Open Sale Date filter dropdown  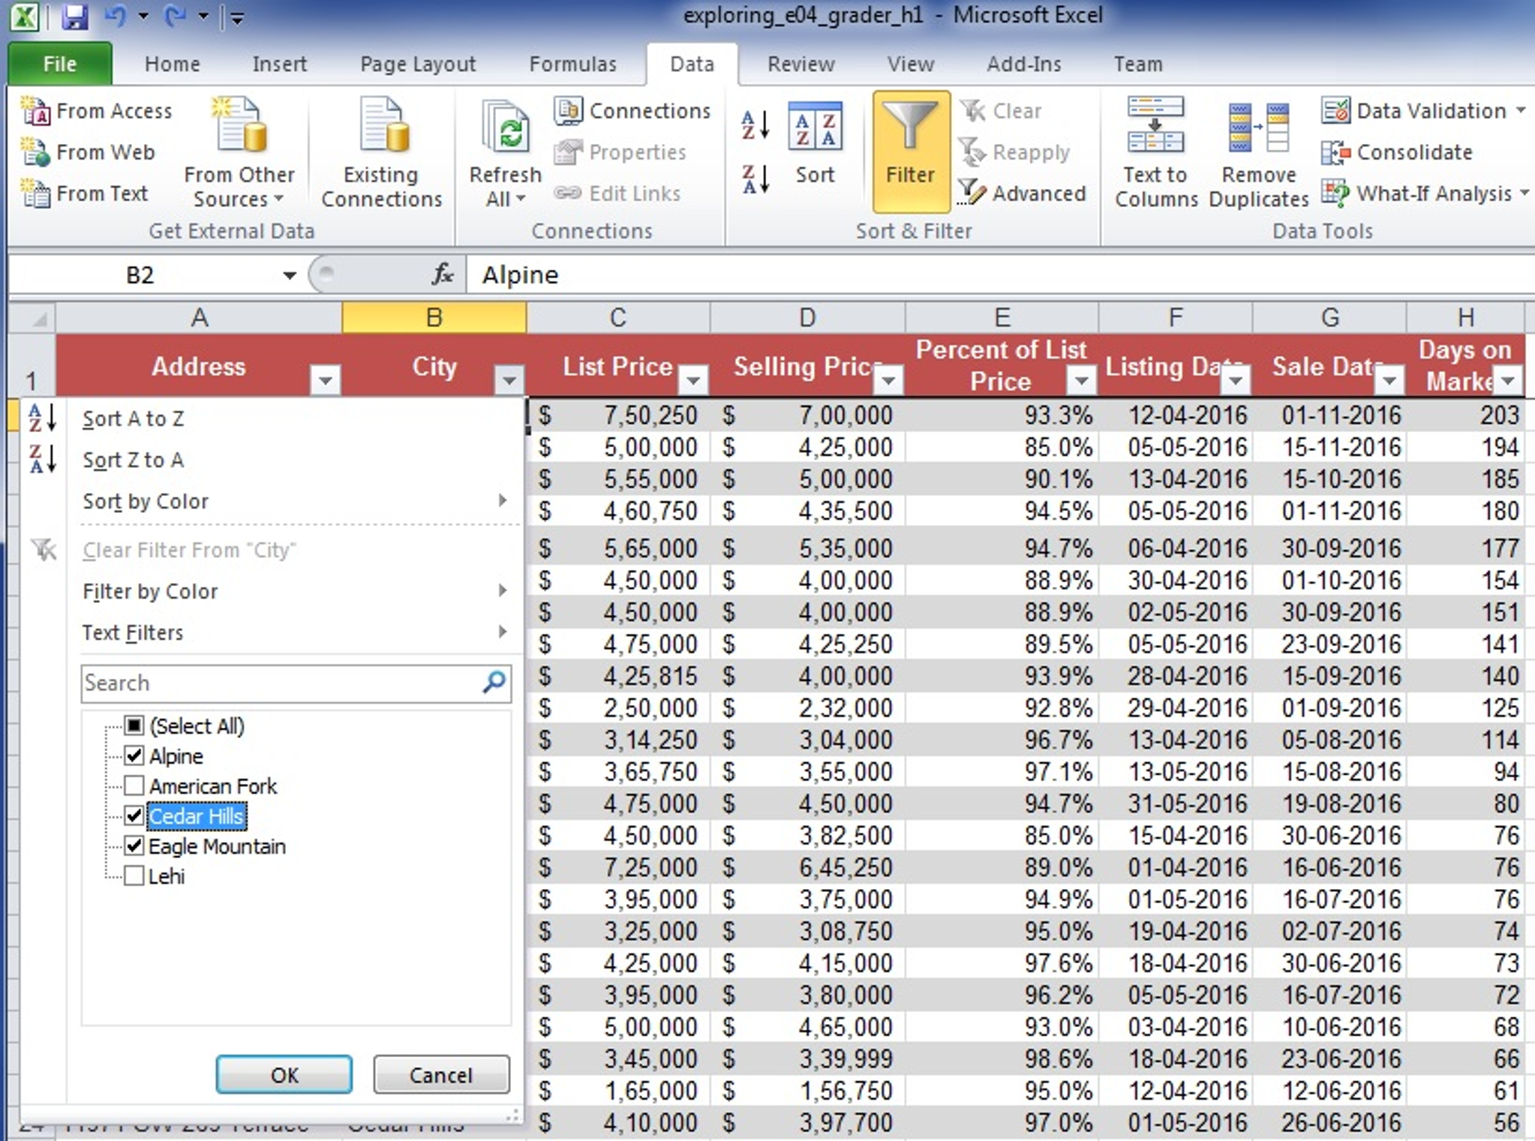click(1389, 380)
